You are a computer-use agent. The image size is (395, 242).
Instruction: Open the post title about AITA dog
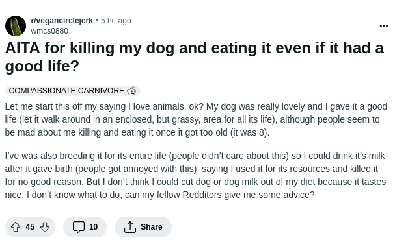click(x=194, y=57)
